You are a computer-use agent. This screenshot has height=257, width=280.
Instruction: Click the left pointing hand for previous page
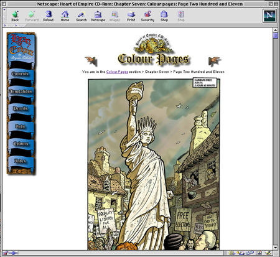pos(91,61)
